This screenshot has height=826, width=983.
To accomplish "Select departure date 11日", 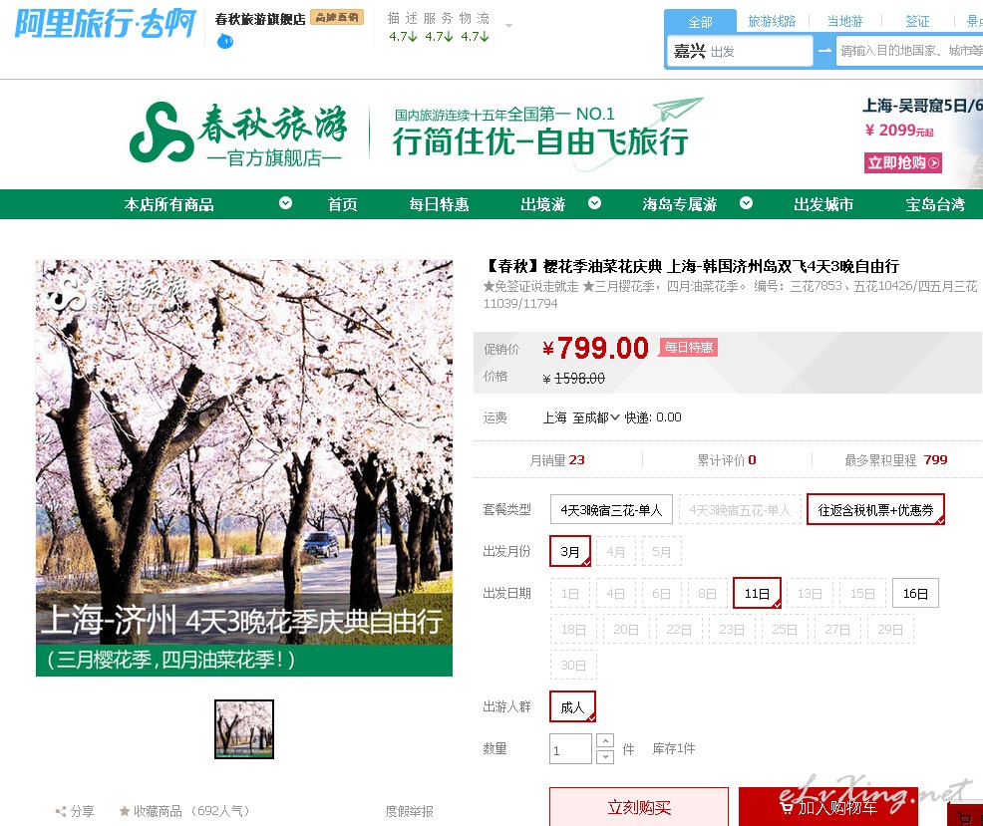I will pyautogui.click(x=757, y=593).
